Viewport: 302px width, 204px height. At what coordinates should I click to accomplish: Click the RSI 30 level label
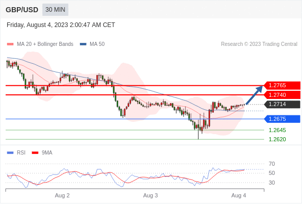[272, 183]
